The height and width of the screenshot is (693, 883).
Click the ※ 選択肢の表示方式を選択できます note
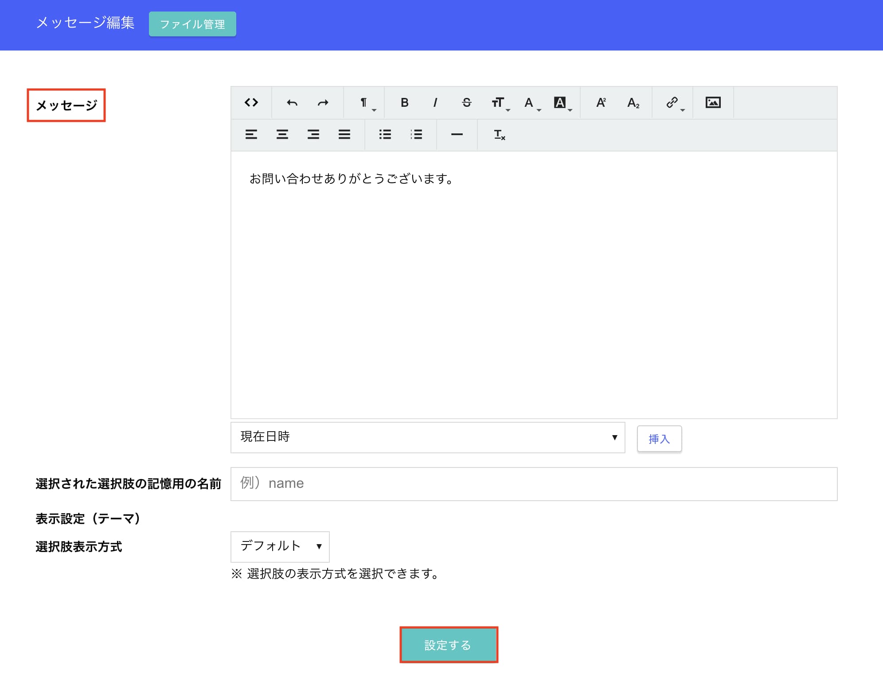(335, 574)
